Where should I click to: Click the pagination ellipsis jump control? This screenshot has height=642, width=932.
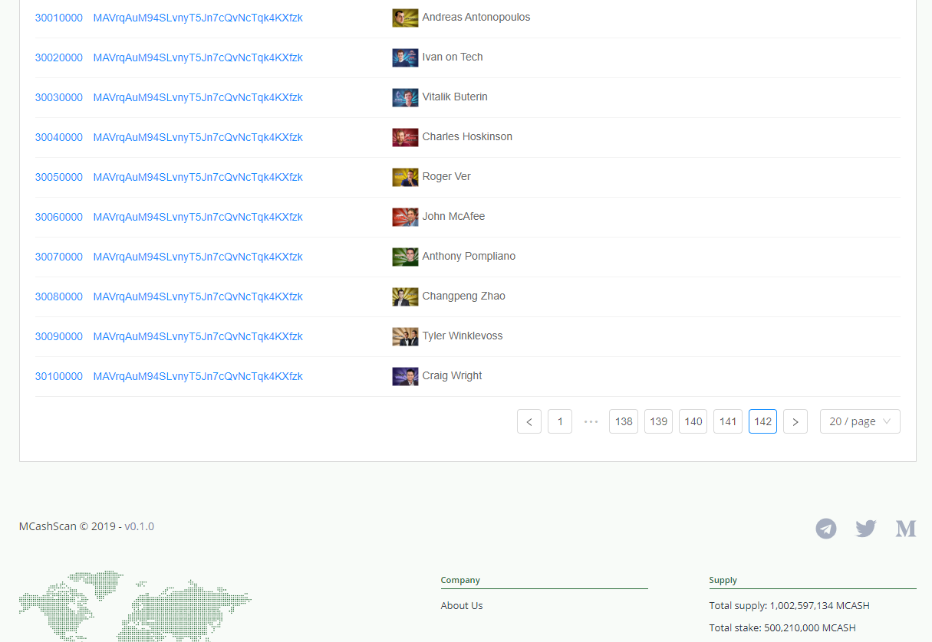pos(591,421)
